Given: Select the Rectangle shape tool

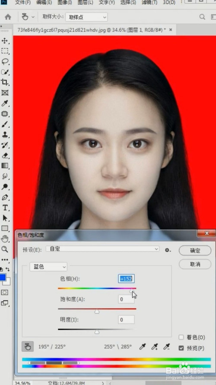Looking at the screenshot, I should click(x=5, y=228).
